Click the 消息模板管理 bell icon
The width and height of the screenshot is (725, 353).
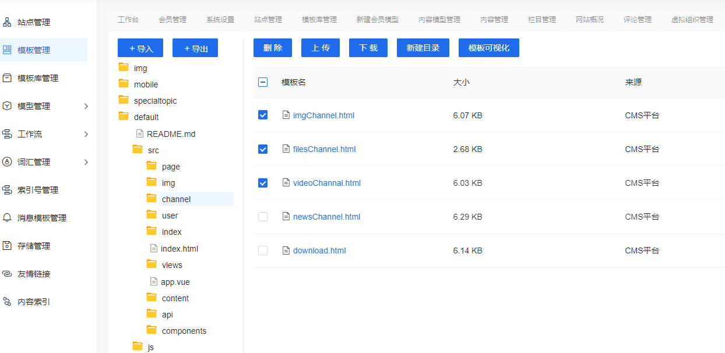pyautogui.click(x=7, y=218)
